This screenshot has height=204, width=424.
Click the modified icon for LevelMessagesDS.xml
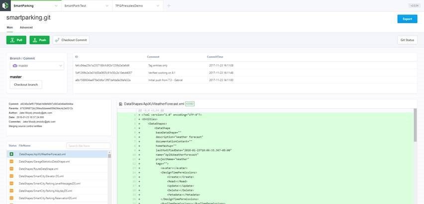pos(11,184)
